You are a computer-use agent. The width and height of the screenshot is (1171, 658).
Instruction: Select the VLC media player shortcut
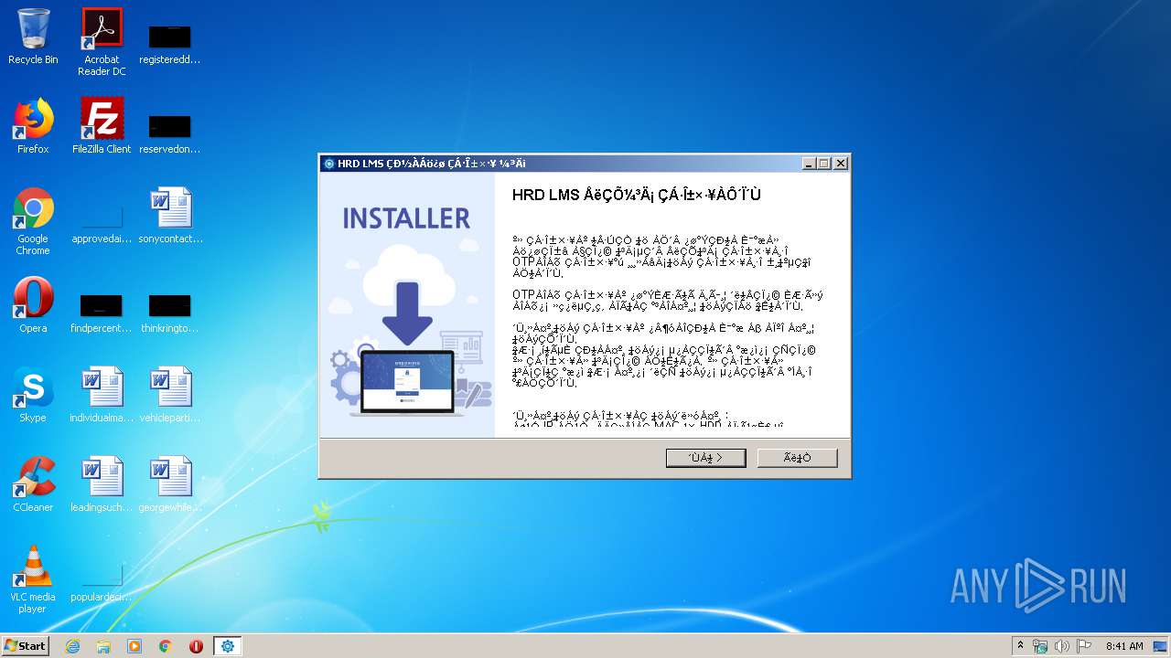coord(33,579)
